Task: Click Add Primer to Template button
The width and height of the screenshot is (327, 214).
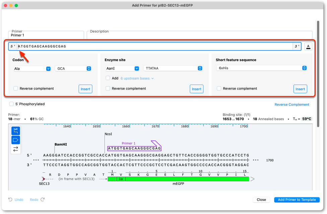Action: [x=297, y=200]
